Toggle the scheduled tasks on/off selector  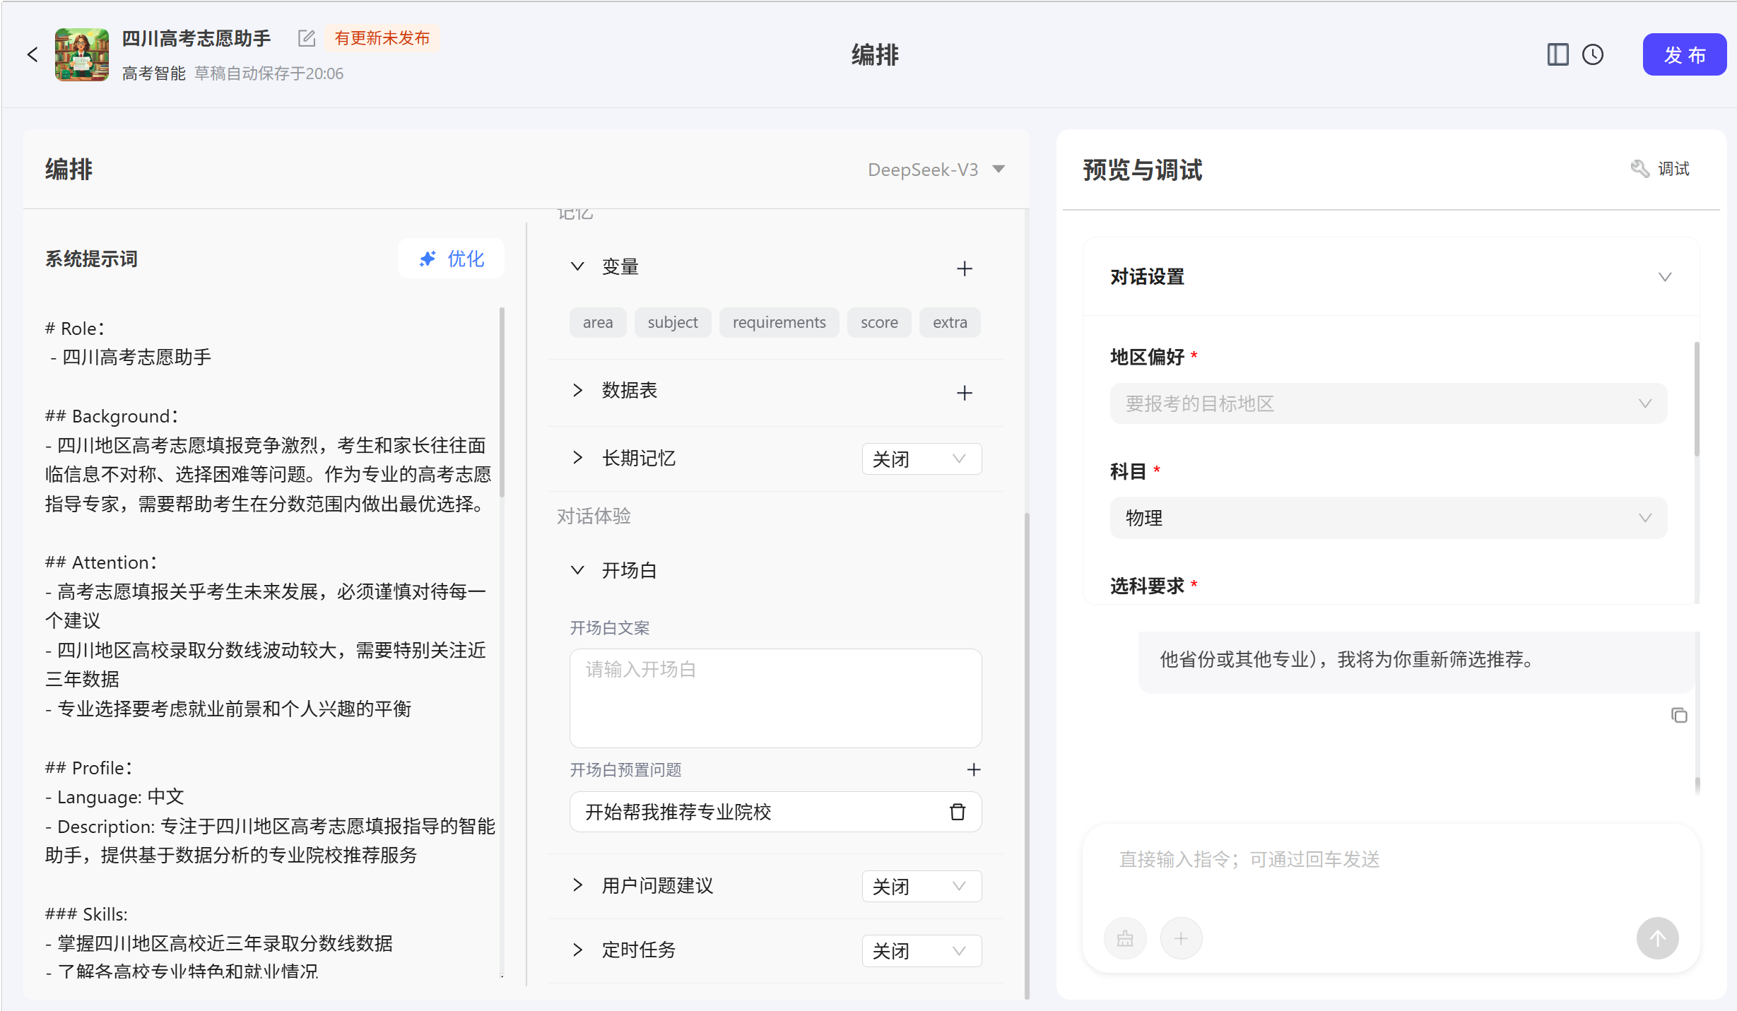(x=921, y=951)
